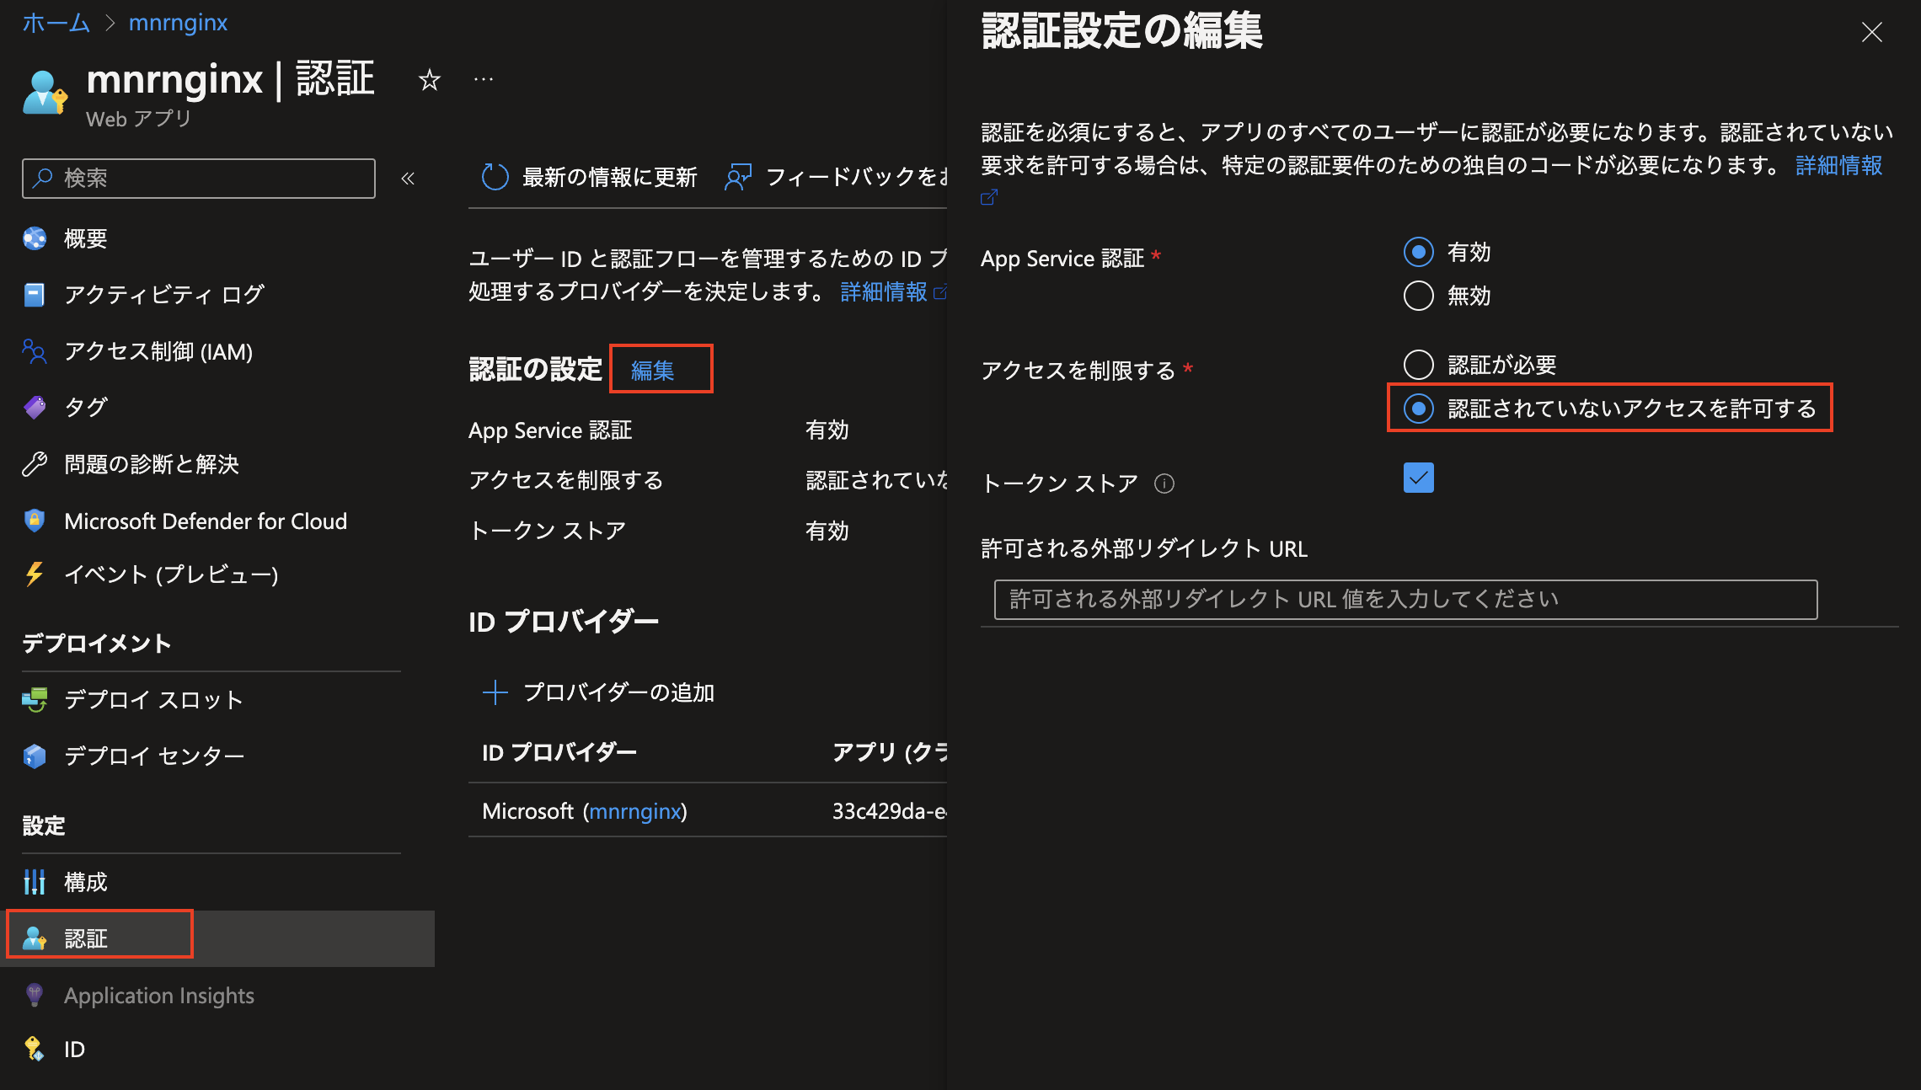Uncheck the トークン ストア checkbox

click(1418, 478)
